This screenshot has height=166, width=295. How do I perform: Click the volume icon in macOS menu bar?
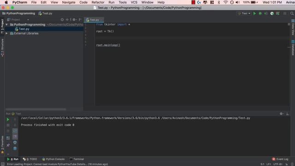(x=238, y=2)
